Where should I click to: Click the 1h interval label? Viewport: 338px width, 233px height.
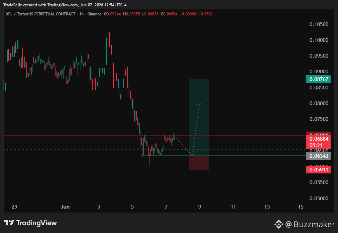[x=82, y=14]
